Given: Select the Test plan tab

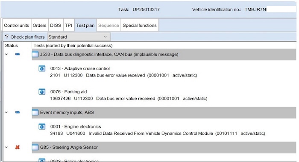Looking at the screenshot, I should click(85, 25).
